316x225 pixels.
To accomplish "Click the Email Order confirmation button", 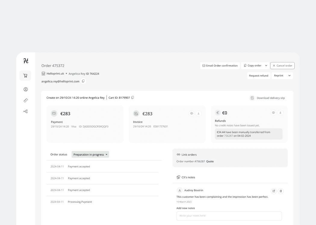I will pos(220,65).
